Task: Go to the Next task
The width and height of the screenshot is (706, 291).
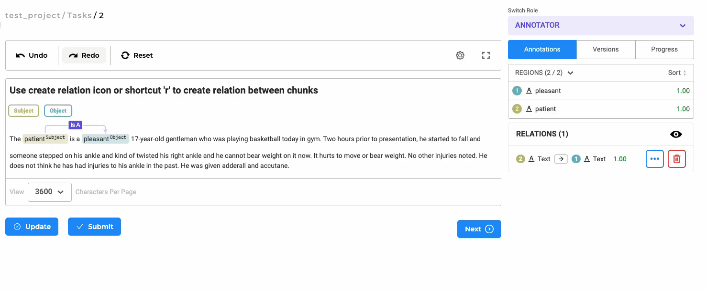Action: click(479, 229)
